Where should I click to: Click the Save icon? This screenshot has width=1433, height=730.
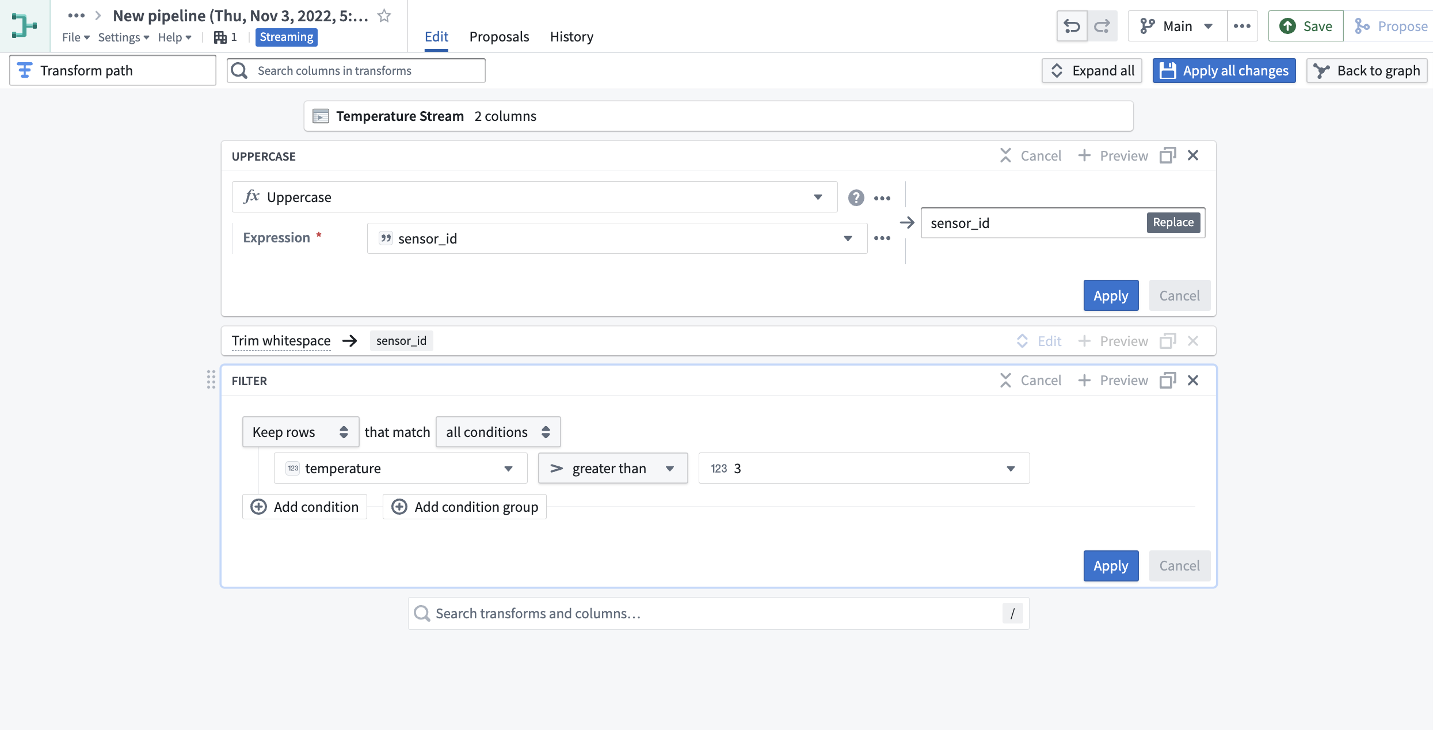tap(1285, 26)
